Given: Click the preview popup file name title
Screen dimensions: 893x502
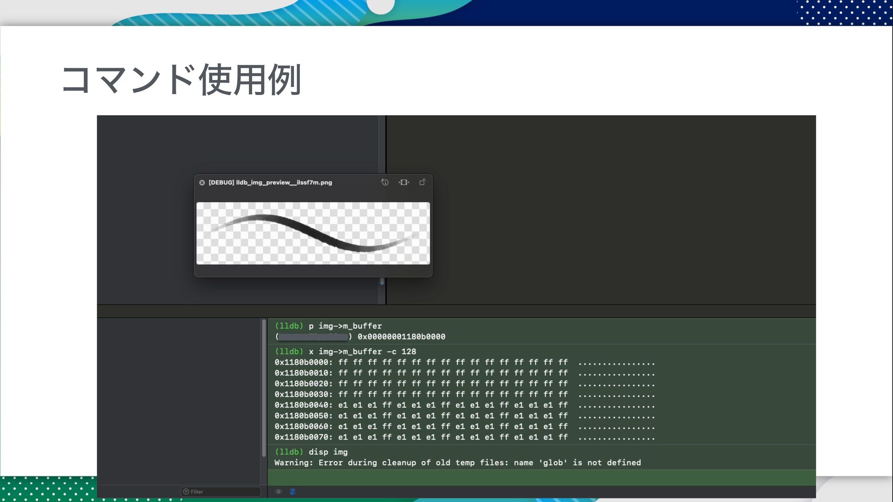Looking at the screenshot, I should 270,183.
